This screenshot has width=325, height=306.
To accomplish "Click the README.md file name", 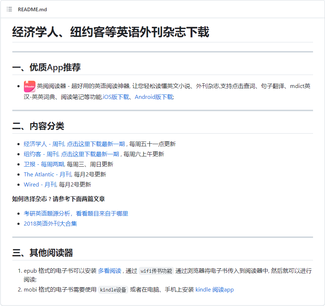I will pos(32,9).
